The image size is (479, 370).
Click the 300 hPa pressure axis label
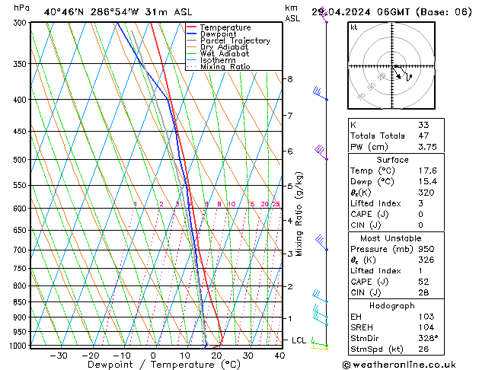point(21,23)
